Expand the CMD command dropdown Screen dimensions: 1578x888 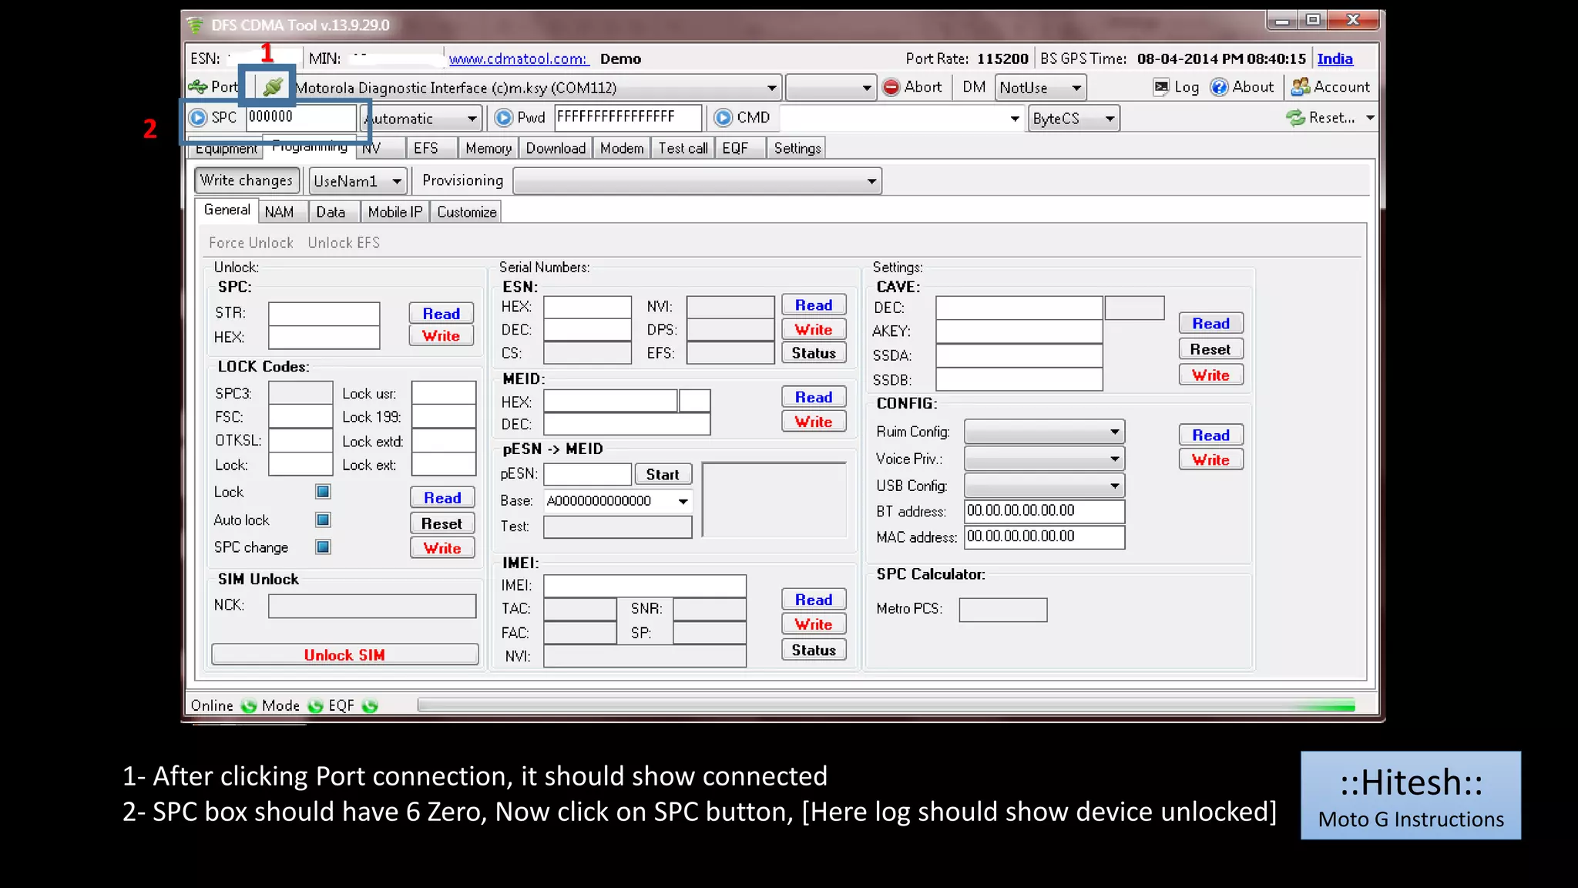[1015, 119]
